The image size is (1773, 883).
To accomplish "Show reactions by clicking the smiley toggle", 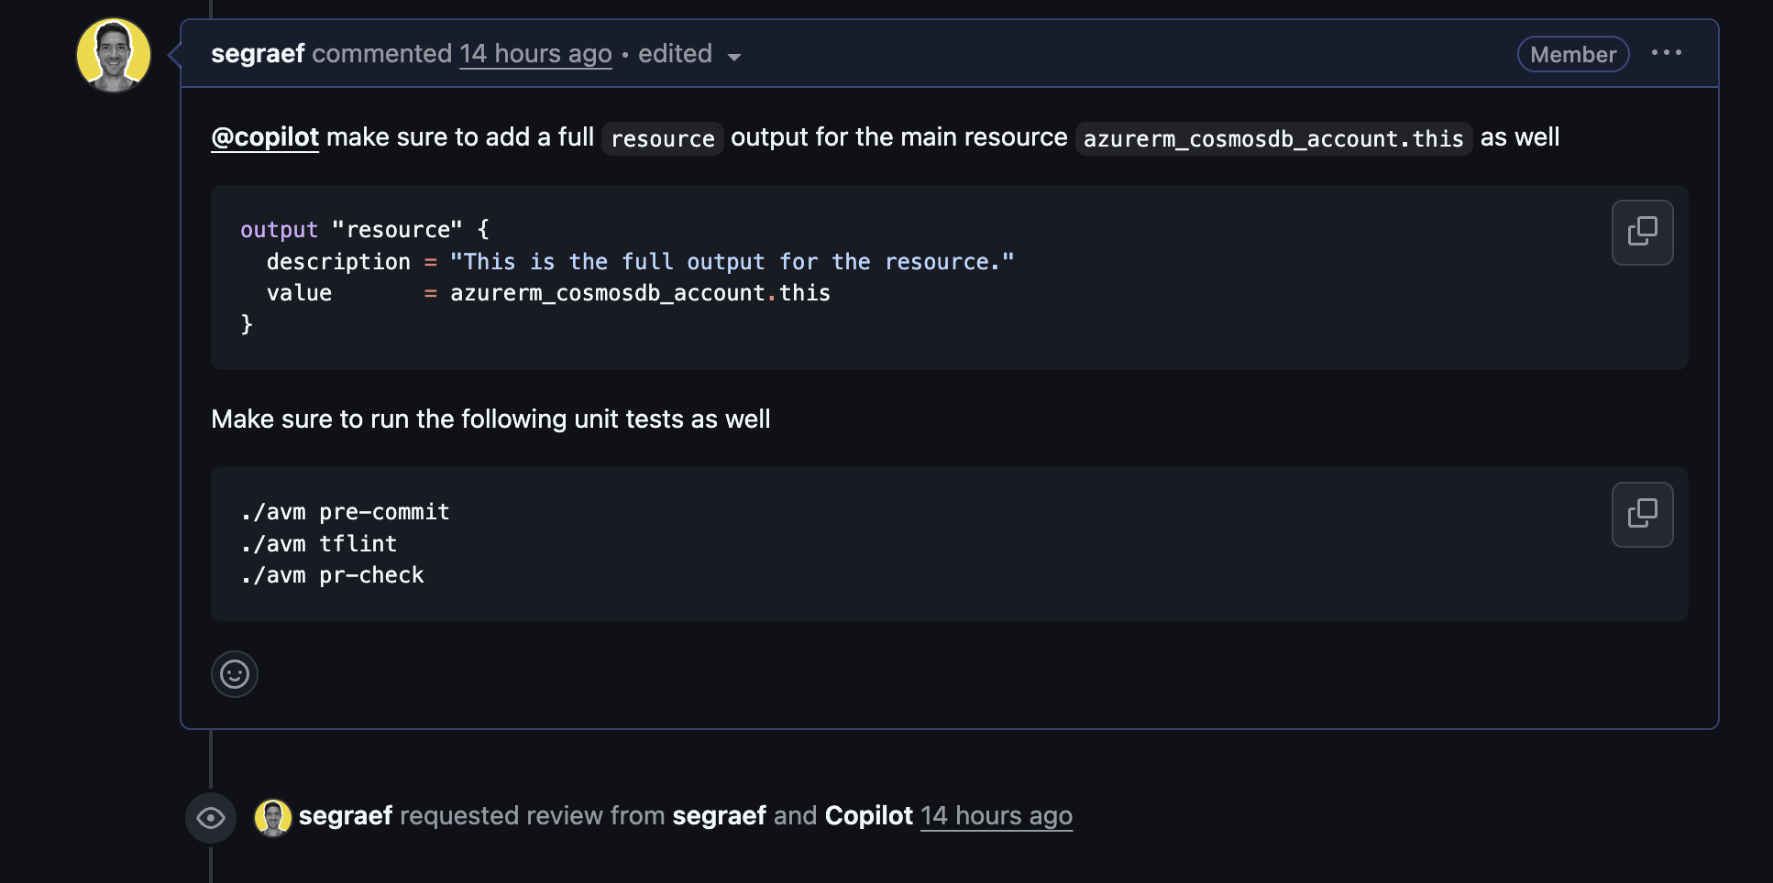I will (235, 674).
